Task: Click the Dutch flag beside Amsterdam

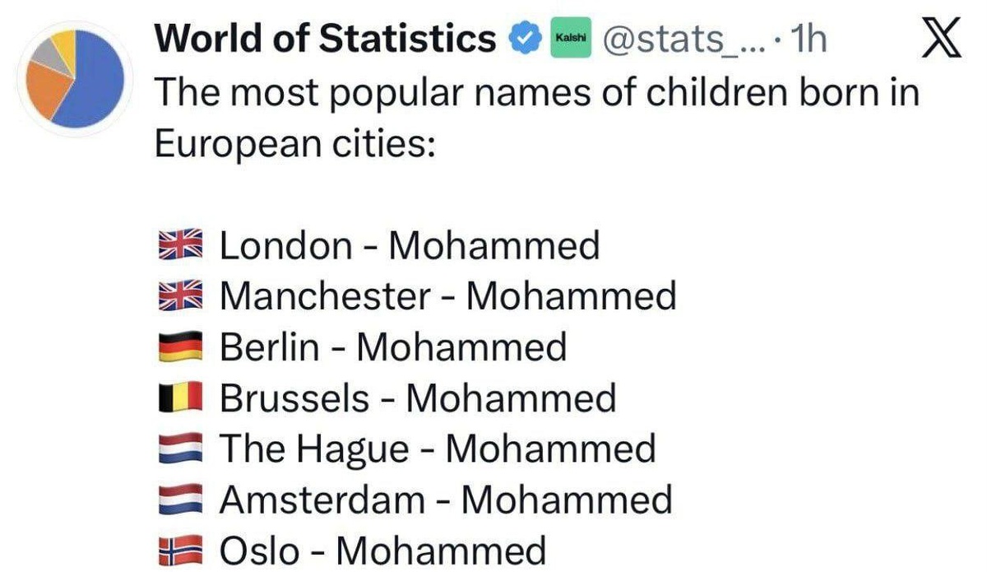Action: tap(179, 500)
